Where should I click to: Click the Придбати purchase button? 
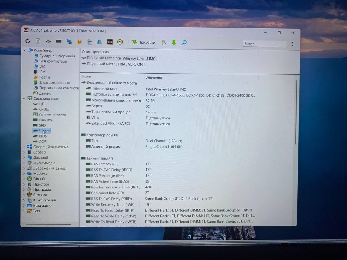[x=143, y=42]
